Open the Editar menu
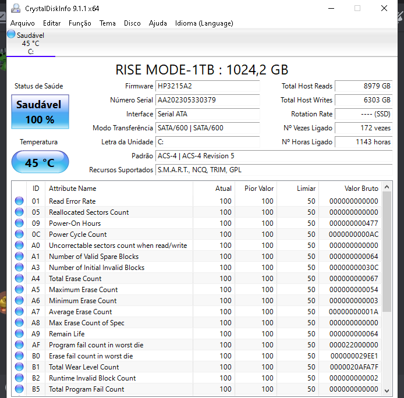The image size is (404, 398). [x=52, y=23]
